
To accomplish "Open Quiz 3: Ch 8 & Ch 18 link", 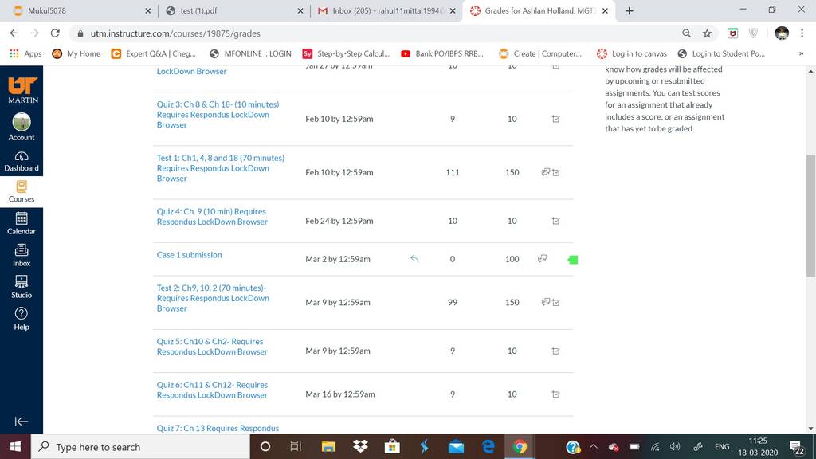I will (x=218, y=115).
